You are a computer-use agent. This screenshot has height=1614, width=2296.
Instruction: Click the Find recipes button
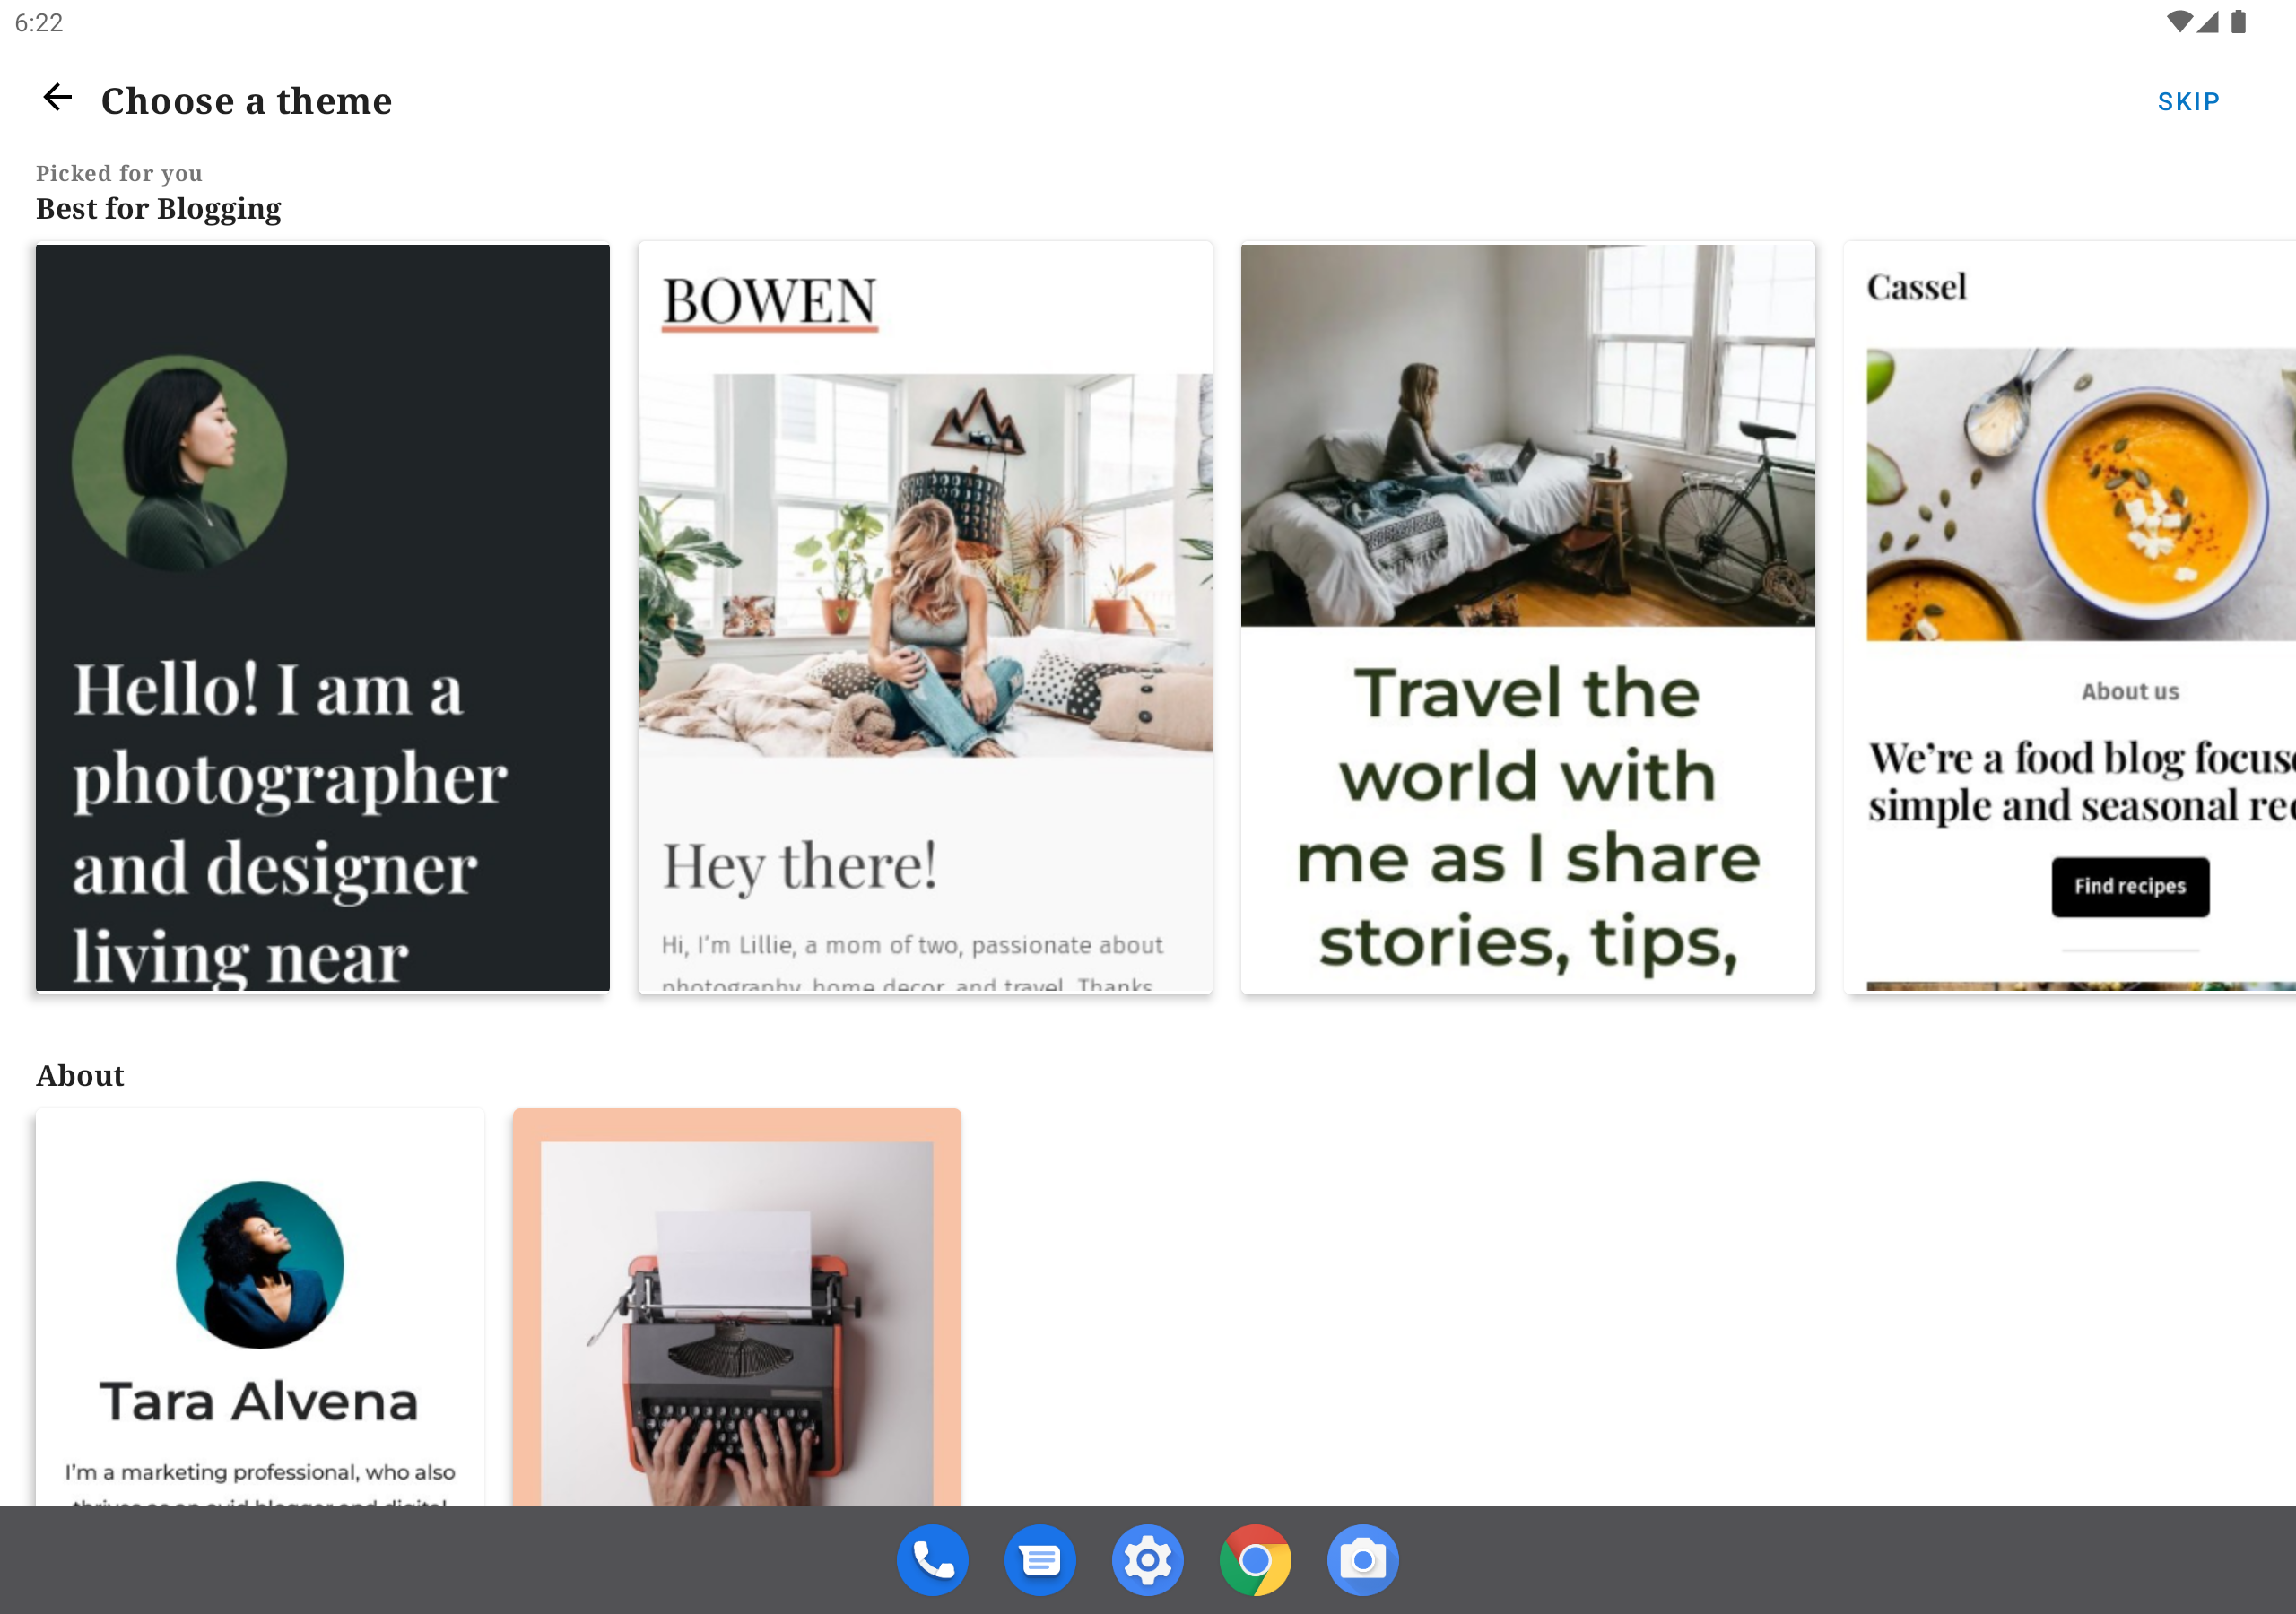tap(2130, 886)
